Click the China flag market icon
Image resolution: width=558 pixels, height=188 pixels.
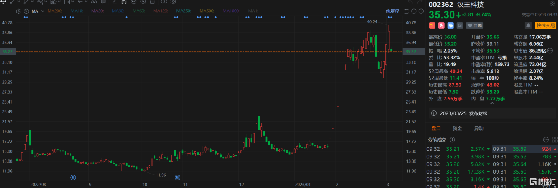432,25
